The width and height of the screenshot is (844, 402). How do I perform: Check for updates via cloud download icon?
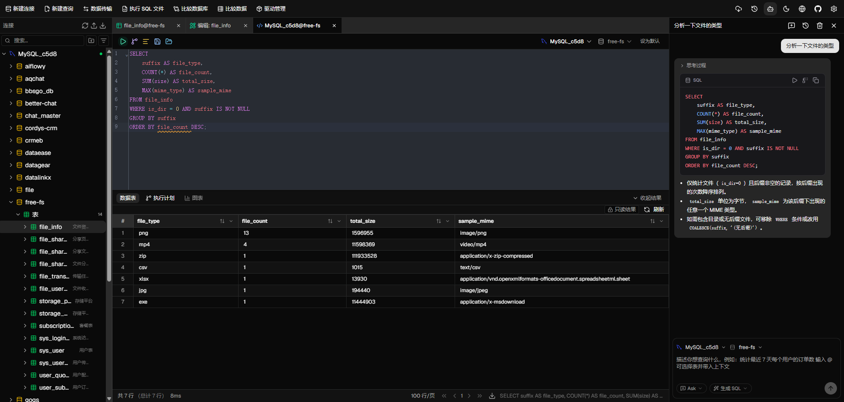(x=739, y=9)
